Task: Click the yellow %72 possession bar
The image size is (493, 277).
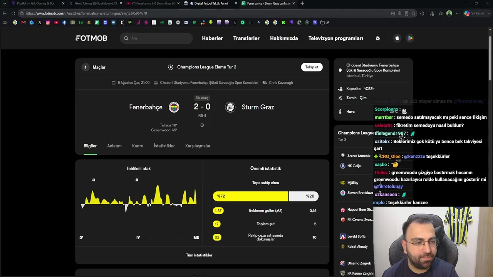Action: point(250,196)
